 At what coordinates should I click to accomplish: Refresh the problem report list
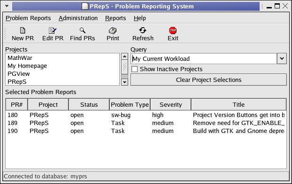[143, 34]
